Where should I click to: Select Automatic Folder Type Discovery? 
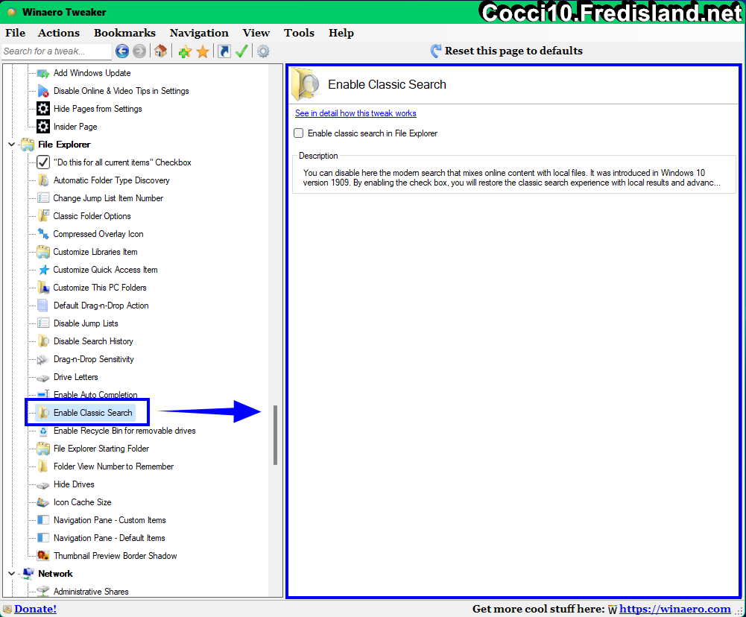(x=111, y=180)
